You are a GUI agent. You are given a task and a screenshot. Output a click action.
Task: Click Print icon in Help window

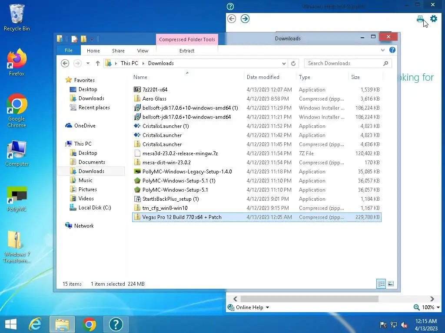[420, 19]
